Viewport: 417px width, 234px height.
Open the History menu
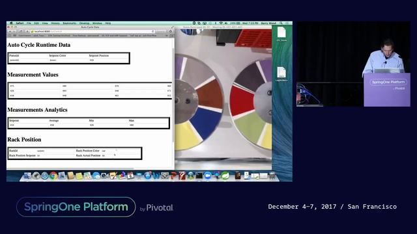(x=55, y=23)
